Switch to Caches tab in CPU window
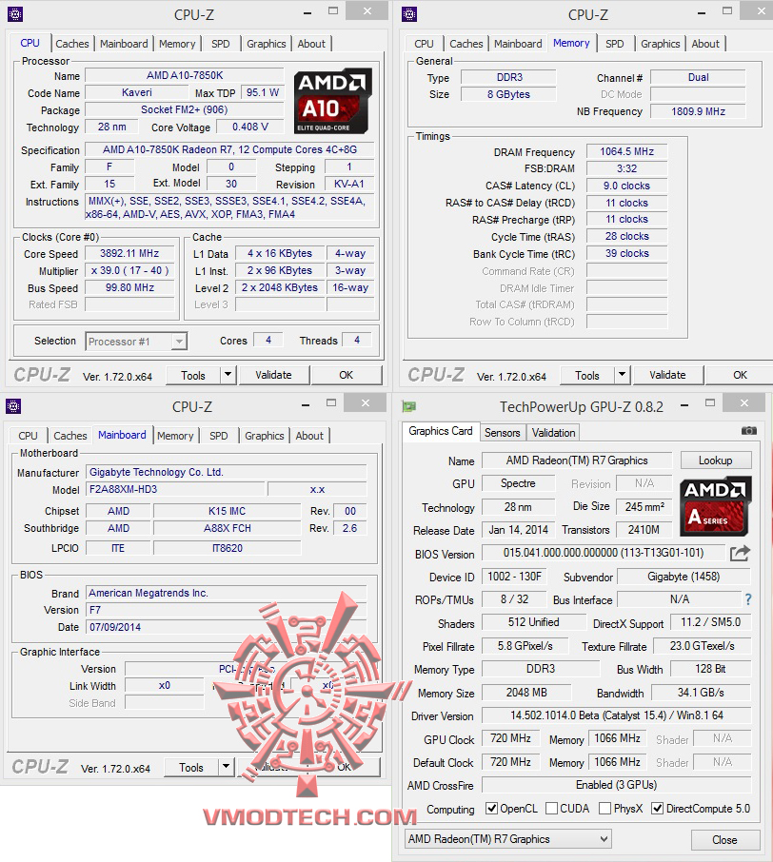This screenshot has height=862, width=773. pos(71,44)
